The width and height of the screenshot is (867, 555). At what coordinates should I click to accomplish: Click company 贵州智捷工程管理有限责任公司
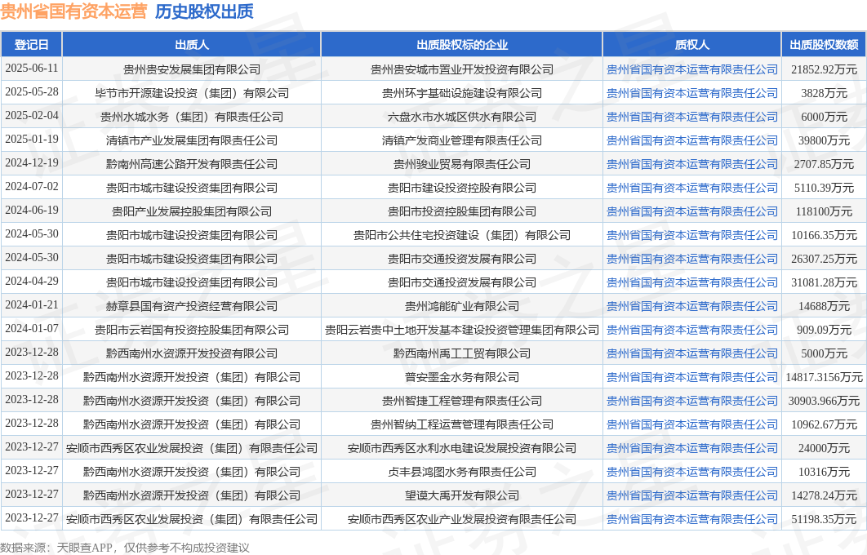tap(462, 401)
